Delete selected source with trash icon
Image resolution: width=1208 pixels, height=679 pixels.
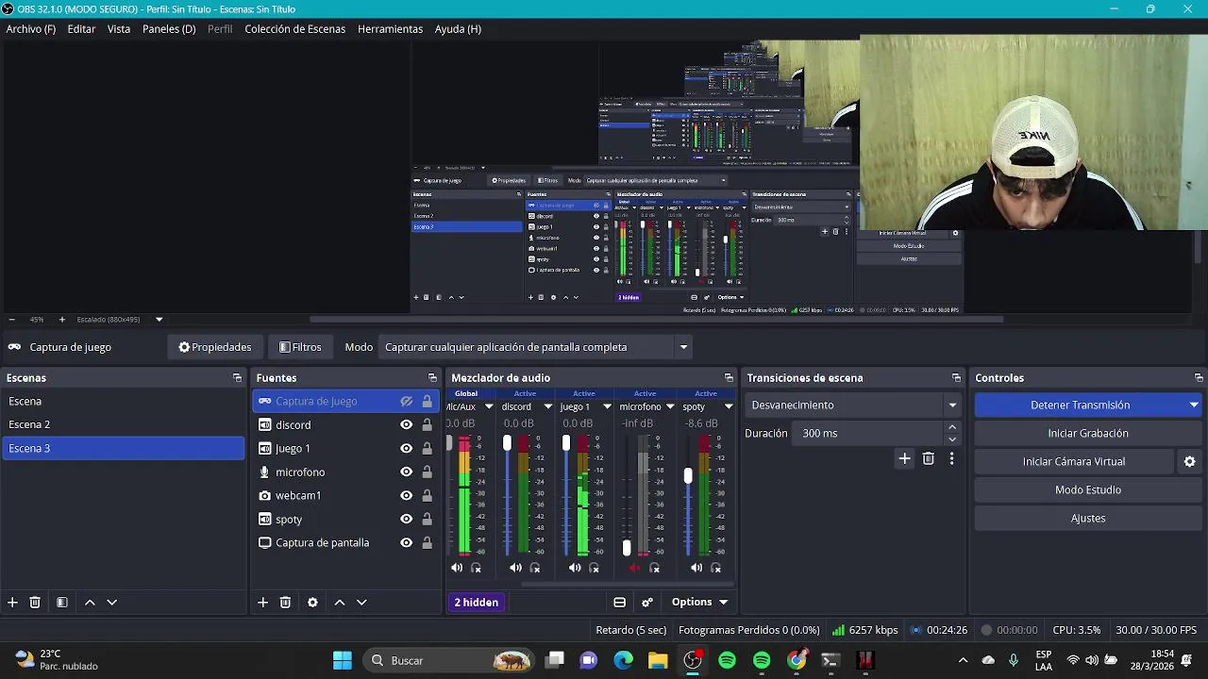coord(285,602)
